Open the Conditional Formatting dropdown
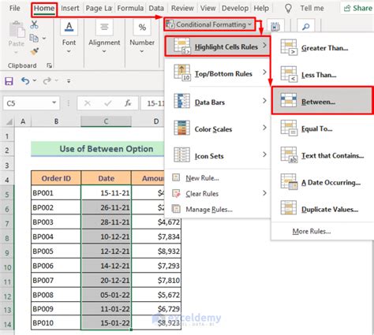This screenshot has width=374, height=335. 210,24
